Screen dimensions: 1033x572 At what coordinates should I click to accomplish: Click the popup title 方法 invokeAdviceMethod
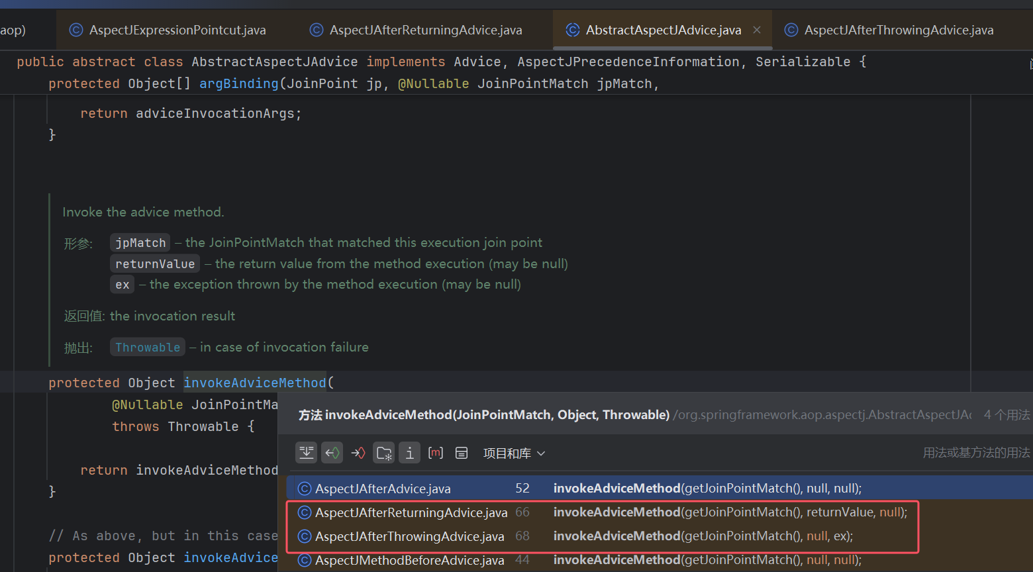[484, 415]
